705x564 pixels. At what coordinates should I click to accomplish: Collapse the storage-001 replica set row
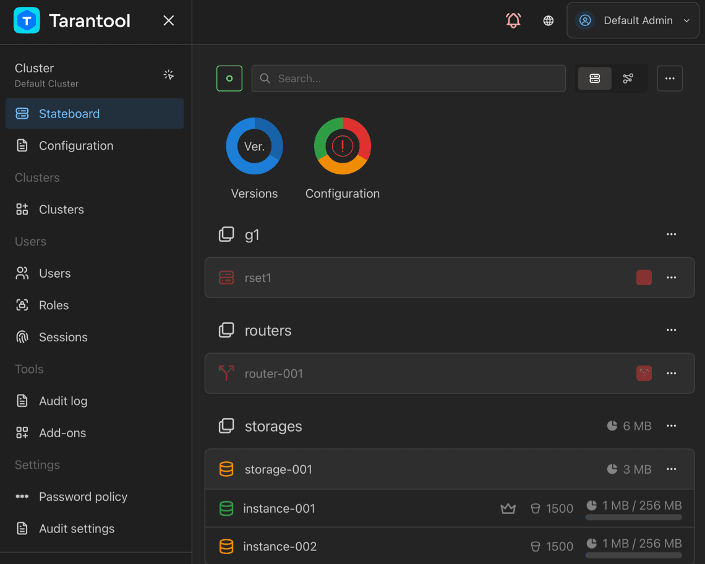tap(450, 469)
